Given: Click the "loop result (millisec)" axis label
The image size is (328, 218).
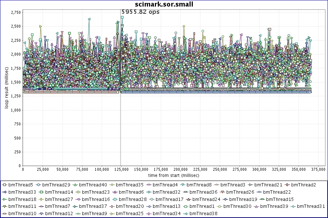Looking at the screenshot, I should click(6, 89).
